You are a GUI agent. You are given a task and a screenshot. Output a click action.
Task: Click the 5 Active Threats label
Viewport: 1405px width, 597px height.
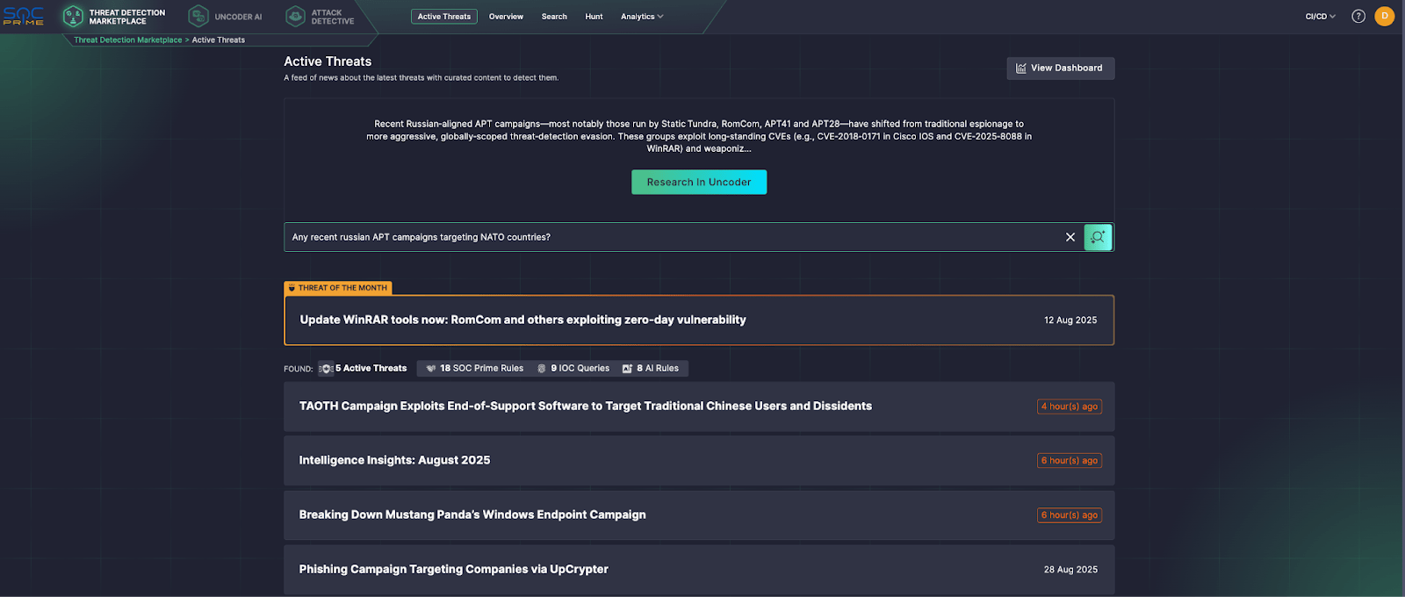tap(371, 369)
